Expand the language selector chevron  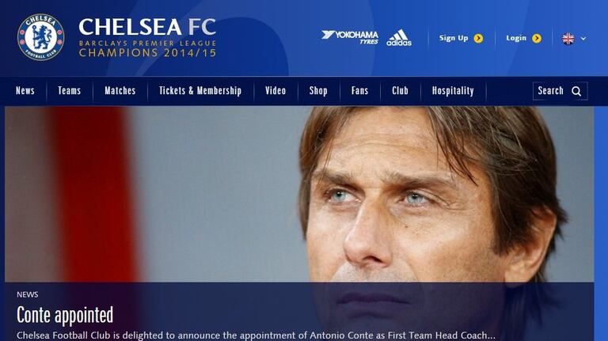pos(583,38)
